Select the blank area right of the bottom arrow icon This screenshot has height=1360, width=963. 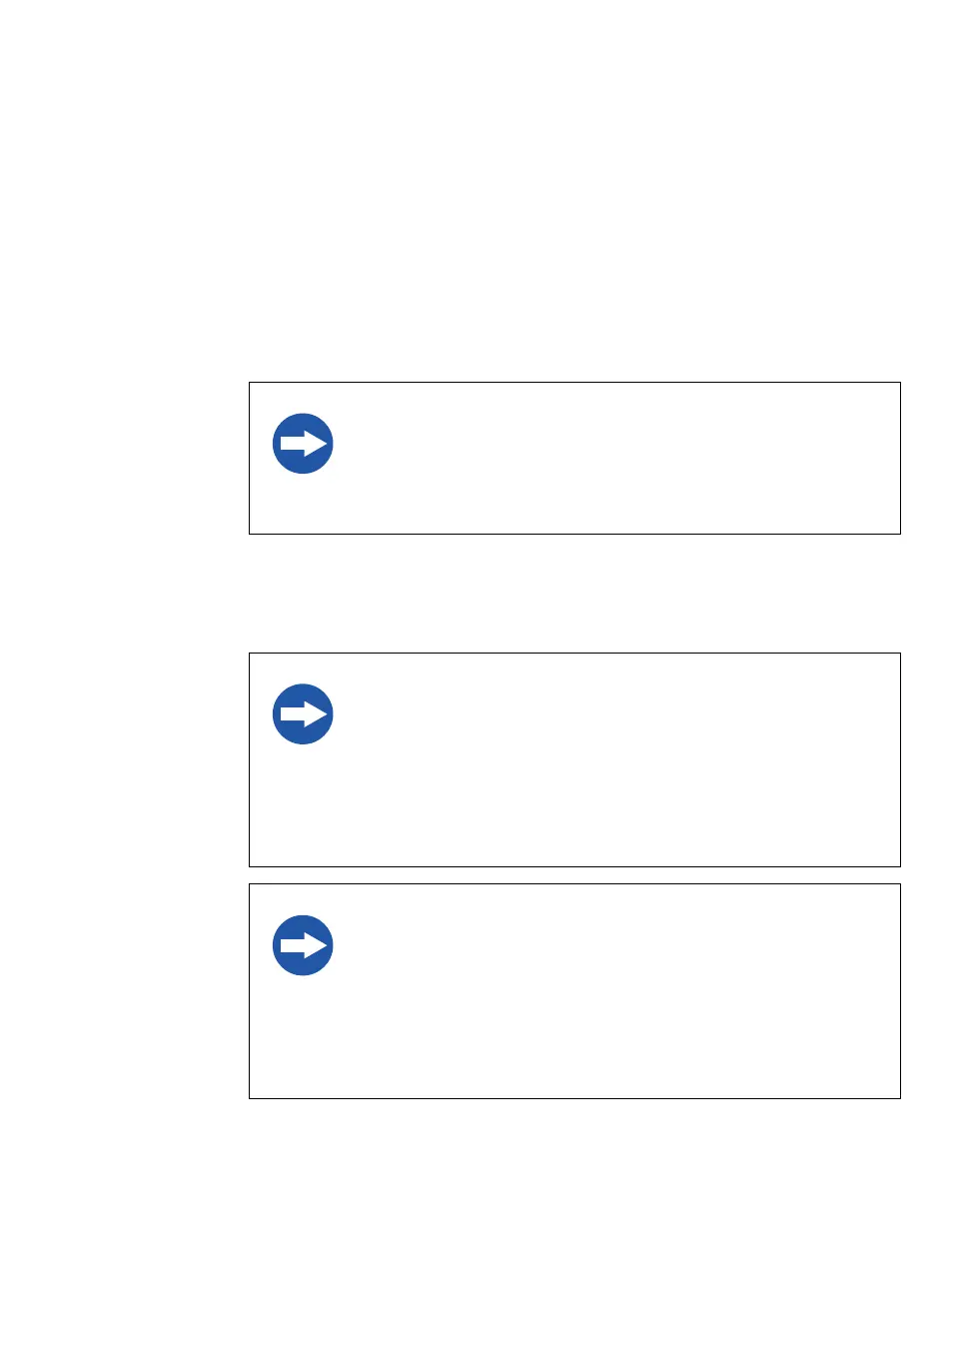(614, 945)
